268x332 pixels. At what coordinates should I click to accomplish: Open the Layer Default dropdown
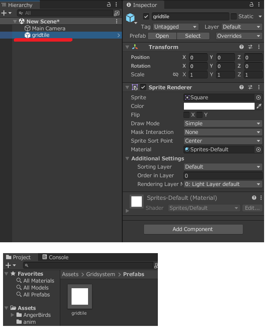click(242, 27)
